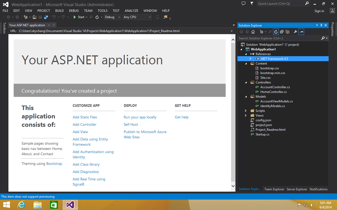337x210 pixels.
Task: Click the Self Host link
Action: tap(131, 124)
